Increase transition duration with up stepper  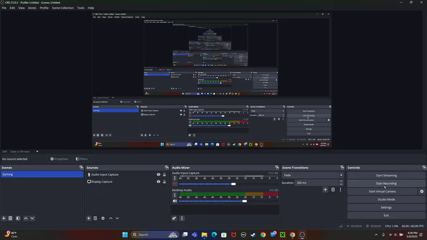click(341, 181)
